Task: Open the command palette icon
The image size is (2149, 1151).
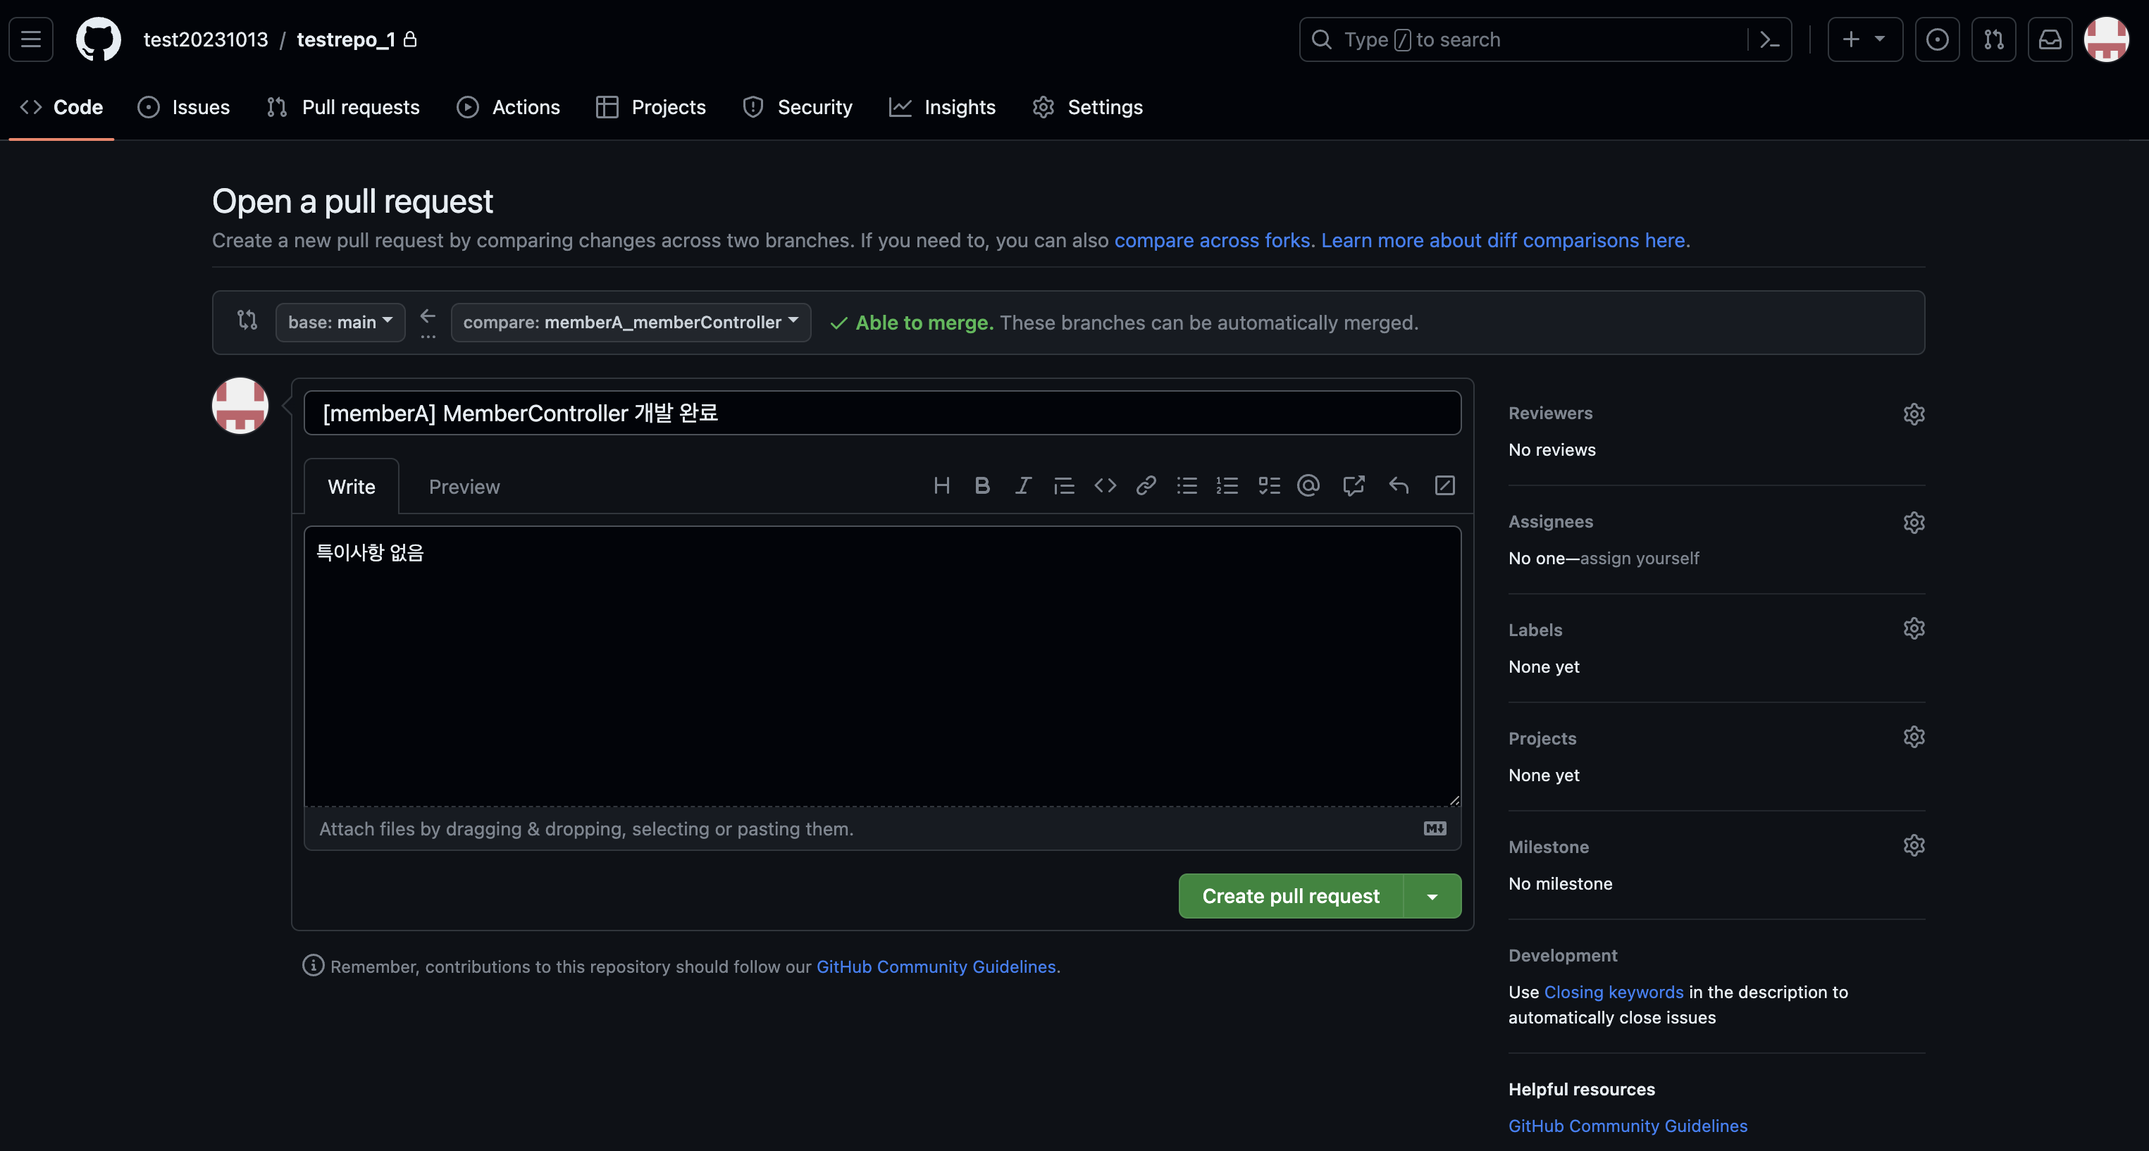Action: coord(1769,39)
